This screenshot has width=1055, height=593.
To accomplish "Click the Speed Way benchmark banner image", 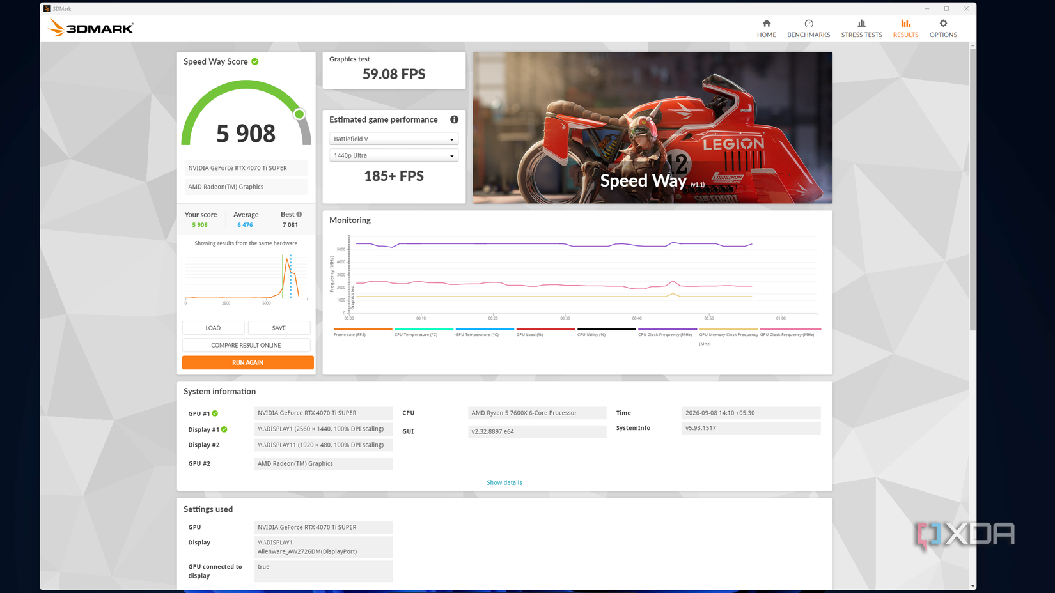I will (x=652, y=128).
